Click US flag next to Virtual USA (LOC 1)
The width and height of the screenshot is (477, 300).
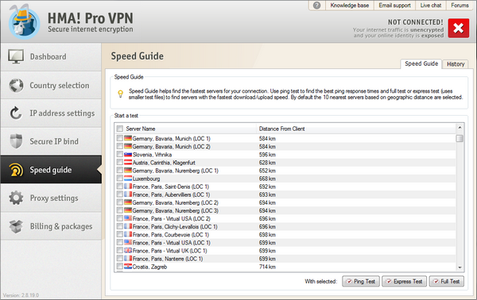(x=128, y=242)
